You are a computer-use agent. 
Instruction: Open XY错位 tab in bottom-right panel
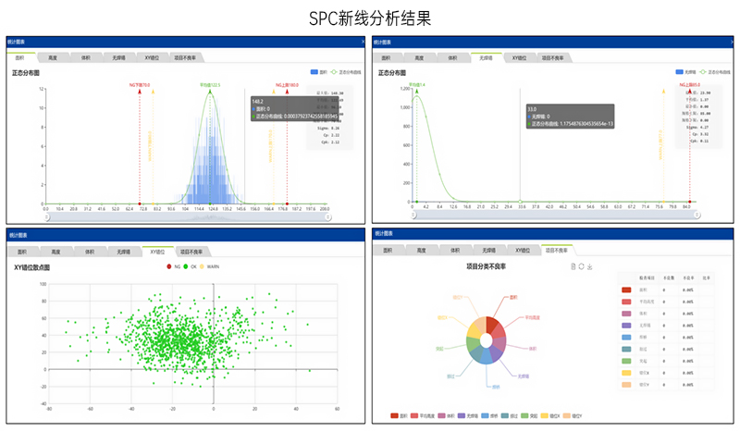(520, 250)
